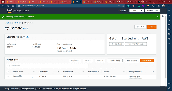Check the Amazon EC2 row checkbox
Viewport: 172px width, 91px height.
(x=8, y=76)
